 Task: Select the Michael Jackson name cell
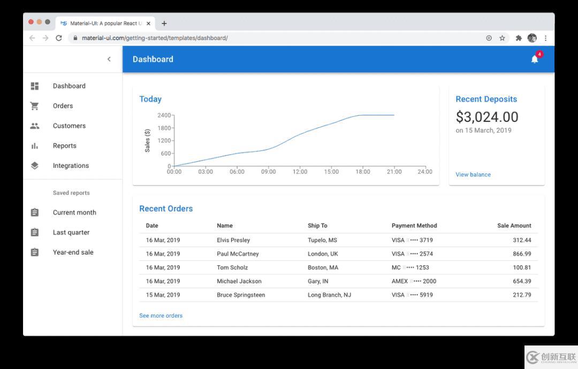(x=239, y=281)
